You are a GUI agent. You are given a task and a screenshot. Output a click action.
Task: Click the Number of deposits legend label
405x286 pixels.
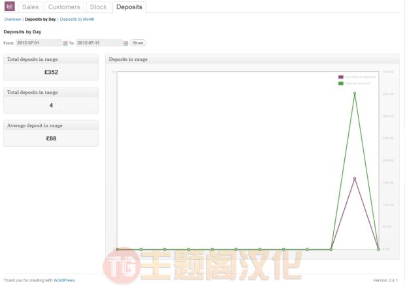click(x=361, y=77)
